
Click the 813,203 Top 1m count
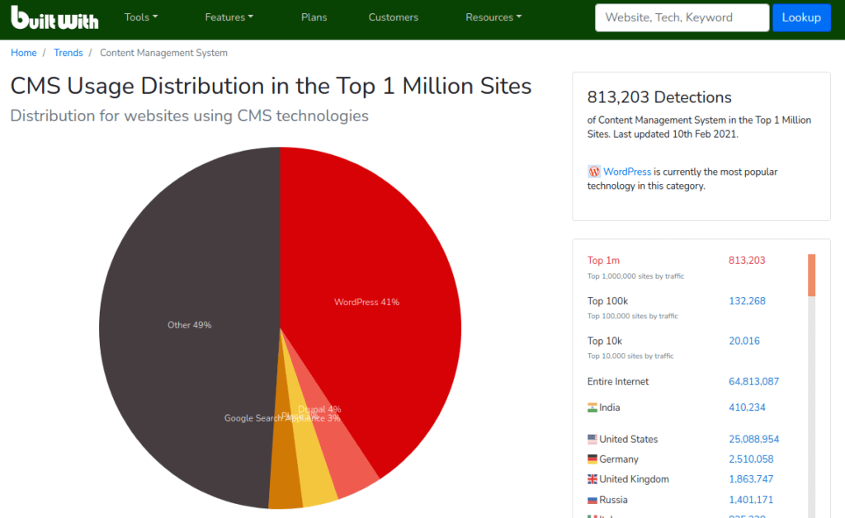point(747,260)
